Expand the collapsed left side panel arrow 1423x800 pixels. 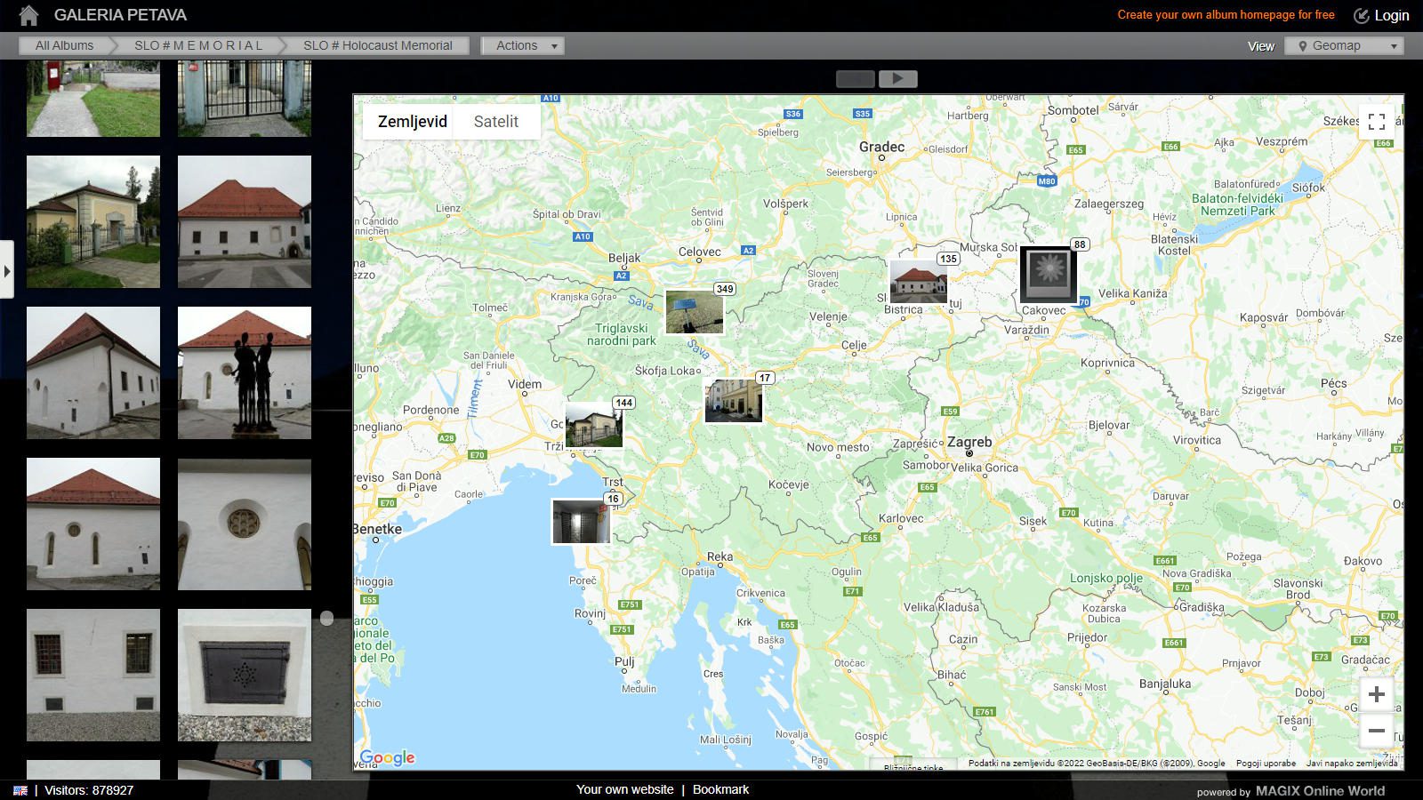click(7, 269)
